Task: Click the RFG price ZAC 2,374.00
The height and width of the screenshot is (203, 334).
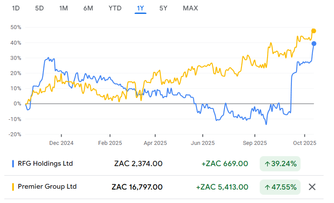Action: pyautogui.click(x=139, y=164)
